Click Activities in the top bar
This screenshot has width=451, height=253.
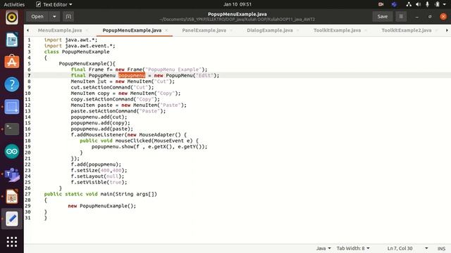[14, 4]
